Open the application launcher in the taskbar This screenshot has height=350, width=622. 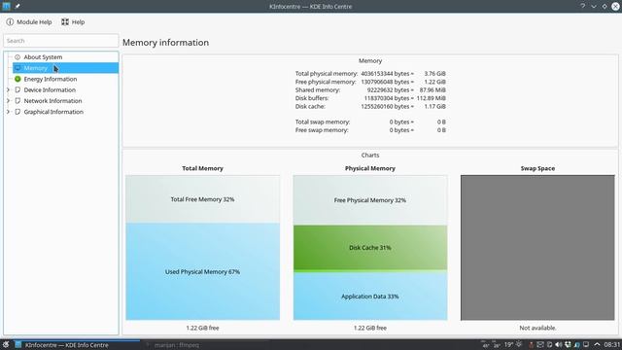pyautogui.click(x=6, y=345)
